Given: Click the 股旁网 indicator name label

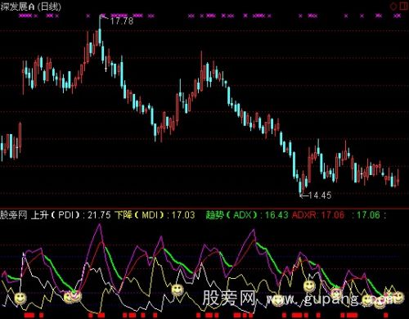Looking at the screenshot, I should [14, 215].
